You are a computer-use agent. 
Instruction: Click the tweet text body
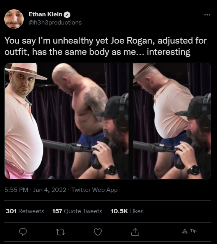[106, 46]
